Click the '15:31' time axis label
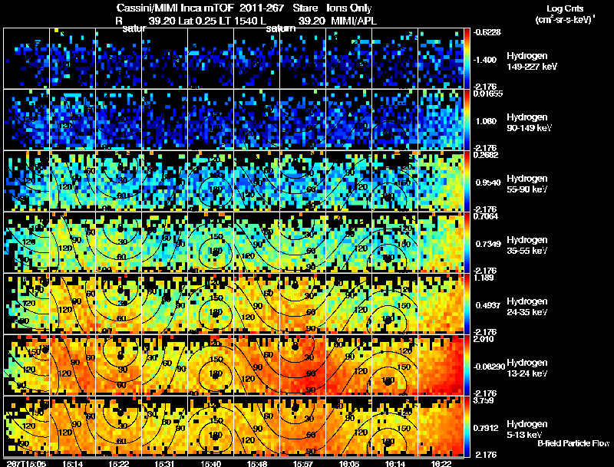This screenshot has width=614, height=467. (x=164, y=463)
